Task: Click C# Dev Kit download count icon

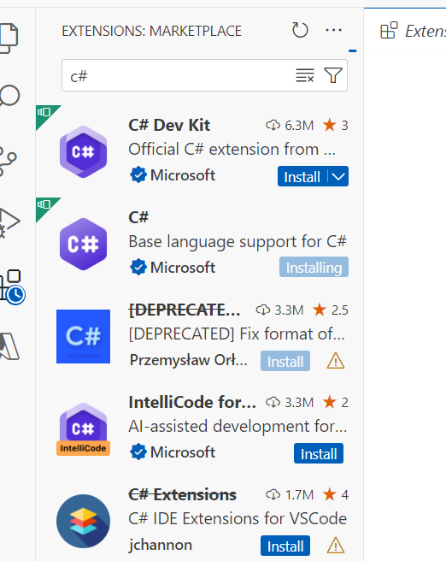Action: 273,125
